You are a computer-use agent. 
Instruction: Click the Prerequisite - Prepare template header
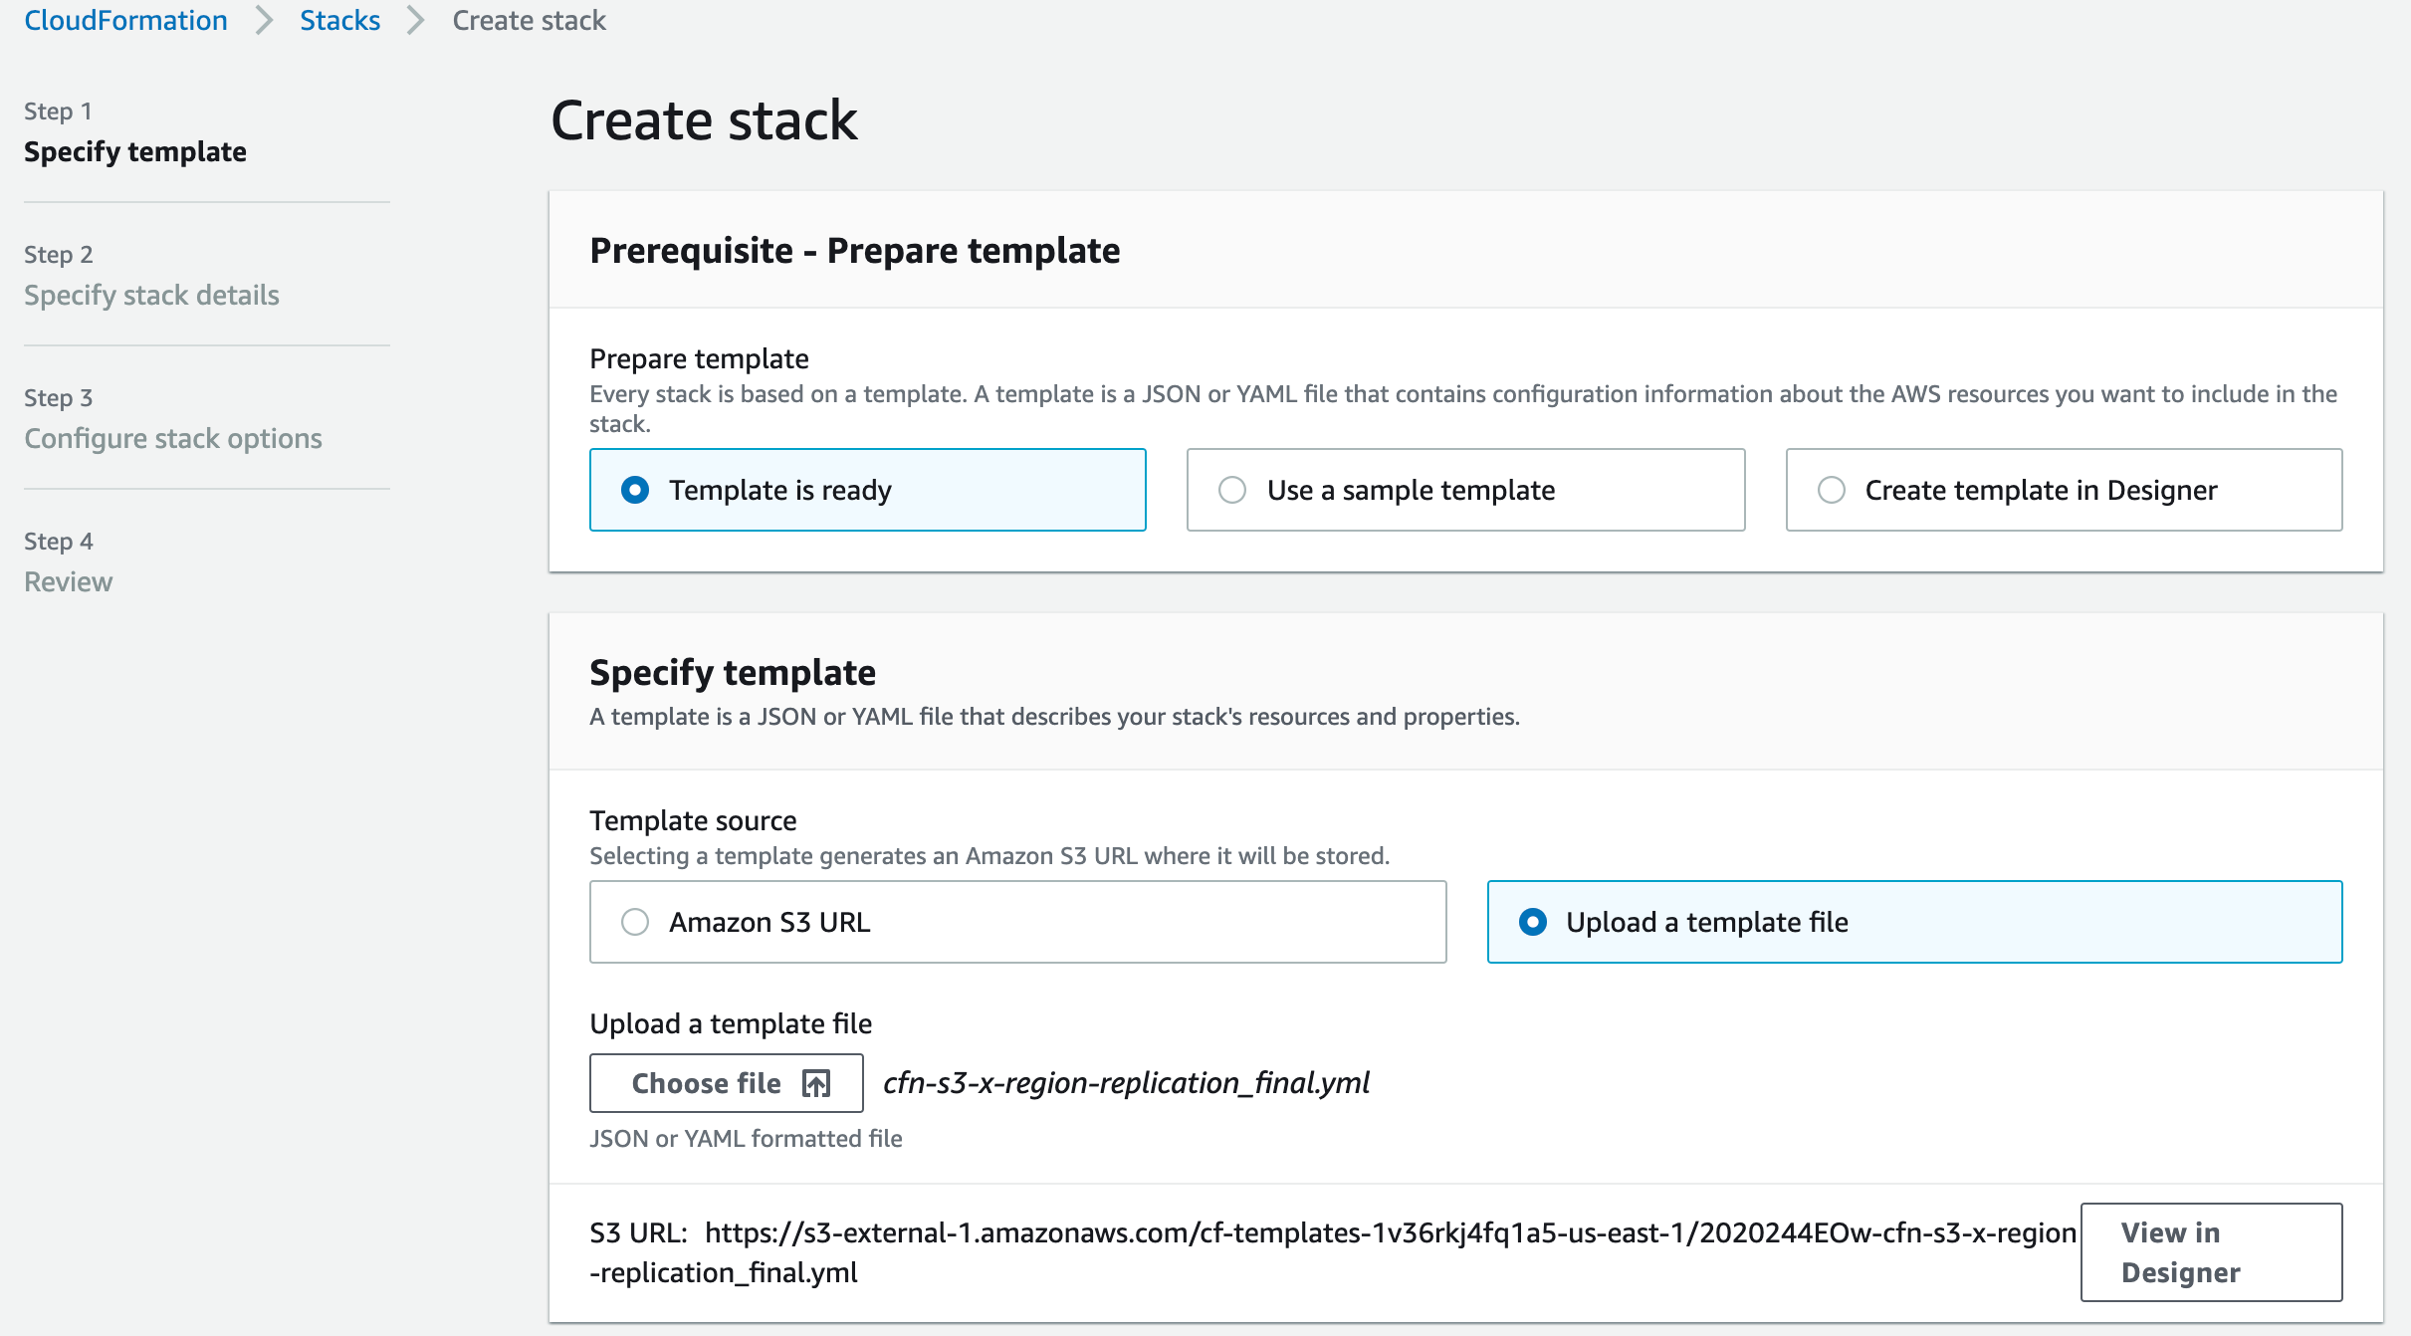[x=854, y=251]
